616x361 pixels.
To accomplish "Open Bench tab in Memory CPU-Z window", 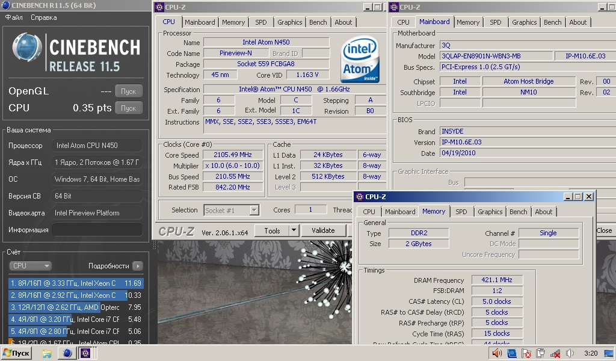I will click(518, 212).
